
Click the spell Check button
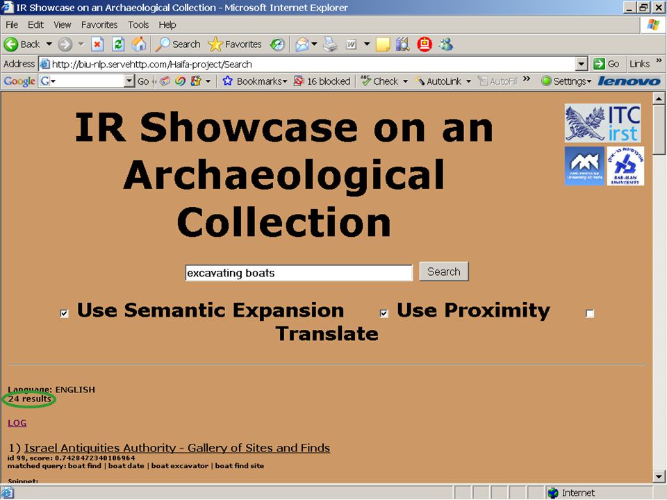pos(379,81)
